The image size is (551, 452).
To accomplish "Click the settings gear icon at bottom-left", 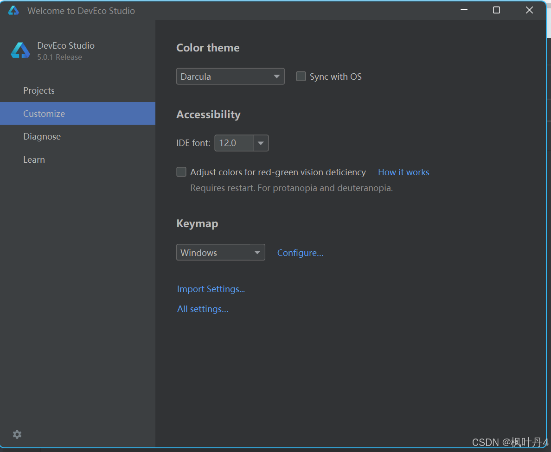I will [x=17, y=434].
